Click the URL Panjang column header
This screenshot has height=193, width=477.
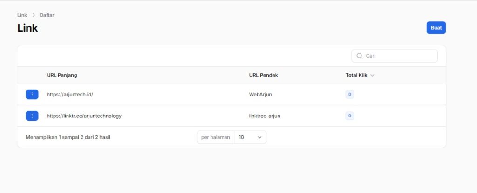pyautogui.click(x=62, y=75)
